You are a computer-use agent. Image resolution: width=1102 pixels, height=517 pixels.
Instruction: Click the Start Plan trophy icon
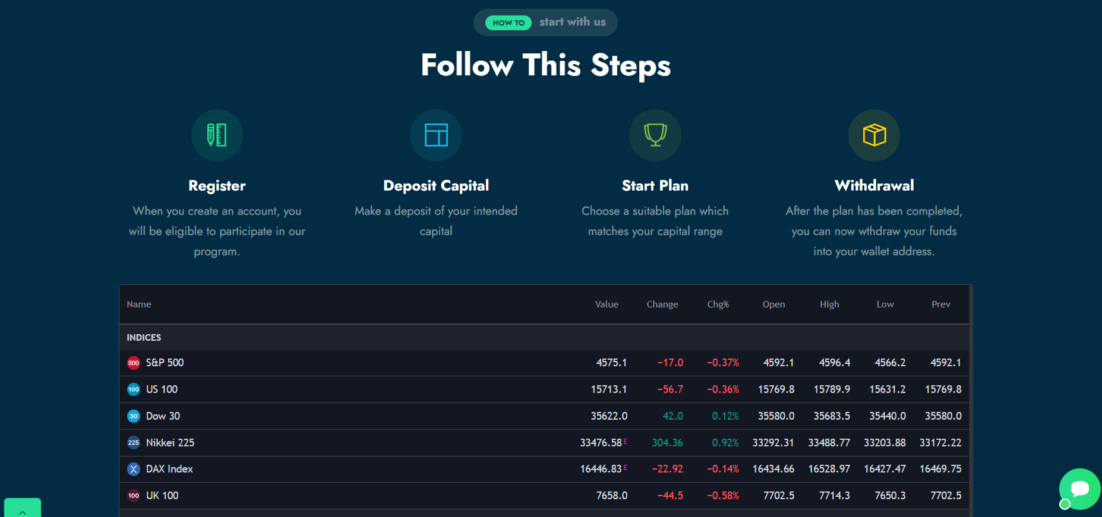point(655,135)
